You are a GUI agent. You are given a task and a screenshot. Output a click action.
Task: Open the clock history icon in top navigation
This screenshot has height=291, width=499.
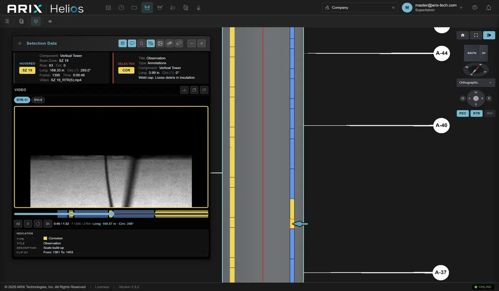(x=121, y=7)
